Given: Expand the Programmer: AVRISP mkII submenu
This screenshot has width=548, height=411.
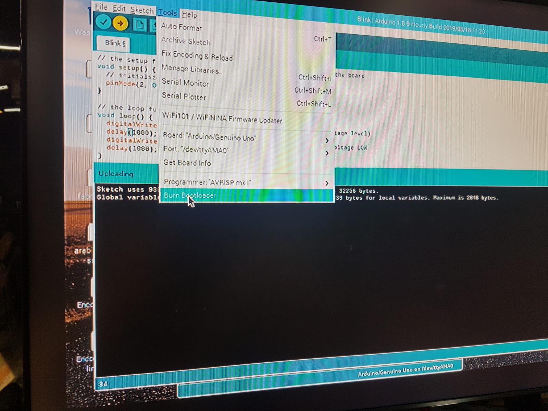Looking at the screenshot, I should coord(246,182).
